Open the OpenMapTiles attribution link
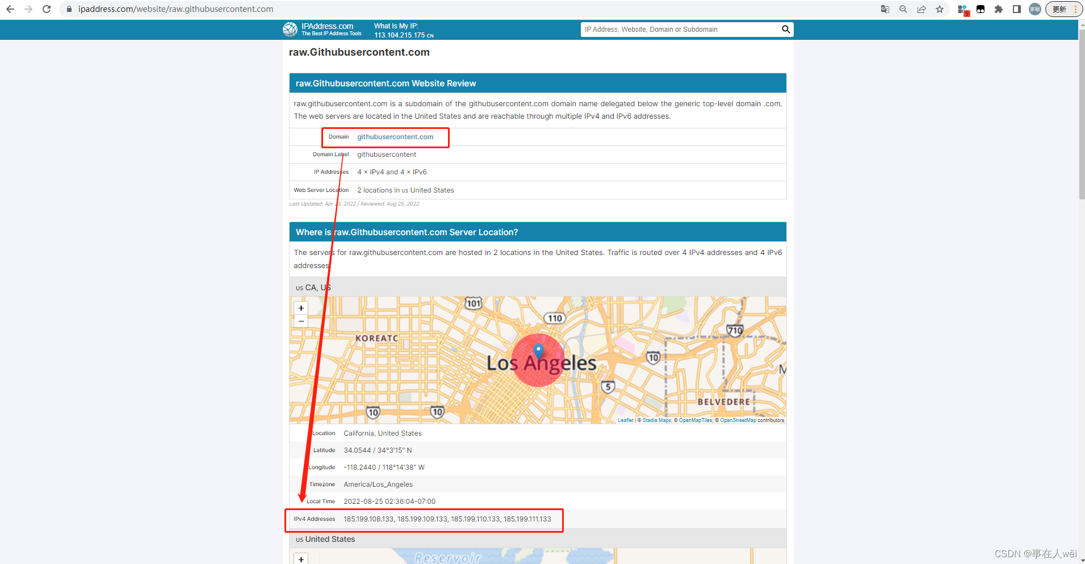The image size is (1085, 564). (696, 420)
